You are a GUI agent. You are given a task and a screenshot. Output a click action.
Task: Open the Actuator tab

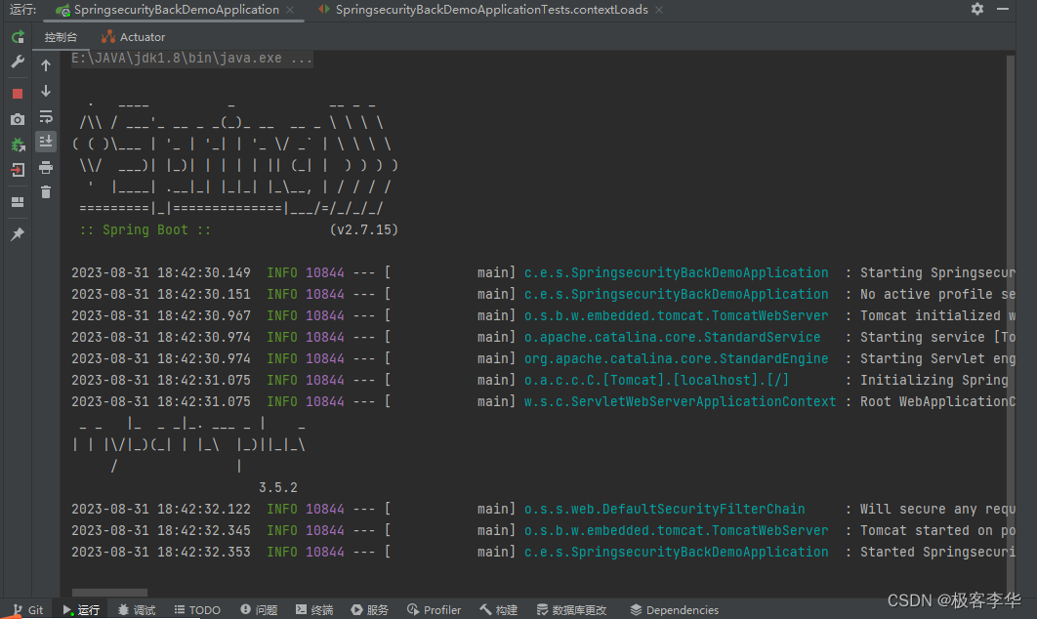click(133, 37)
